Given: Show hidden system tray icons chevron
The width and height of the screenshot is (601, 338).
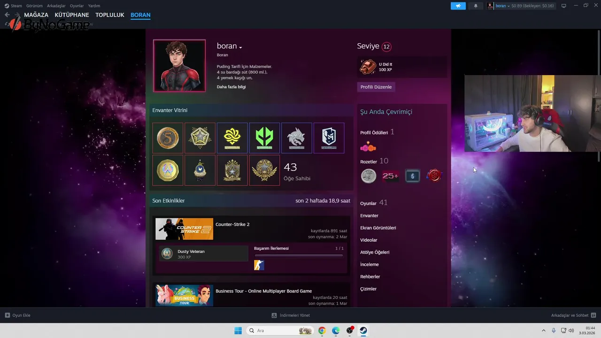Looking at the screenshot, I should 544,330.
